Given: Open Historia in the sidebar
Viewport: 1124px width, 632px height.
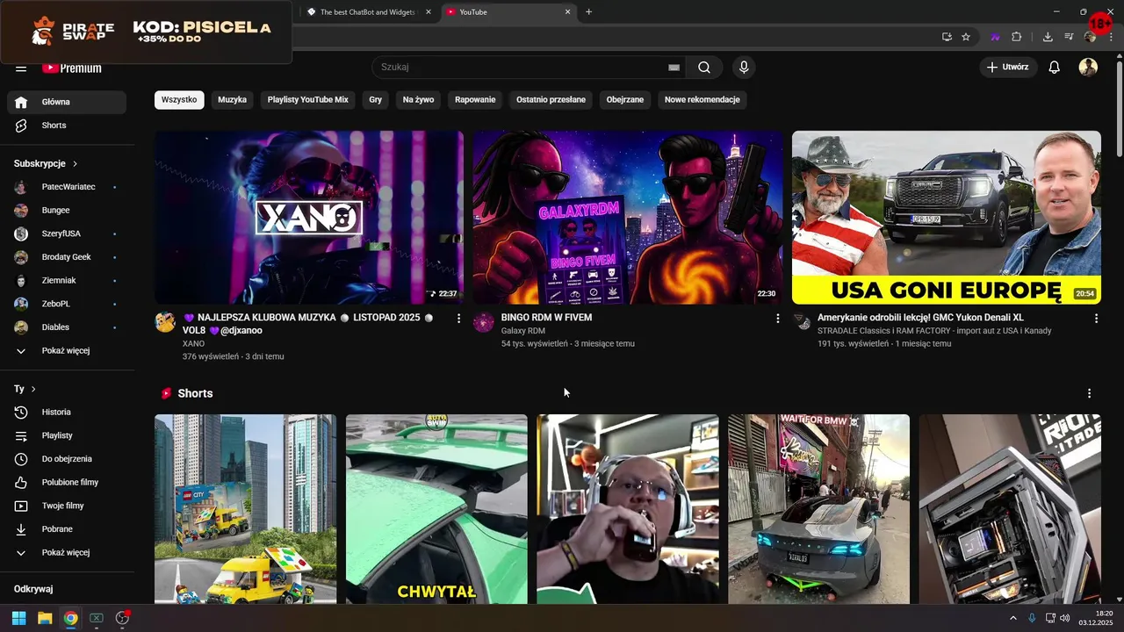Looking at the screenshot, I should pos(67,412).
